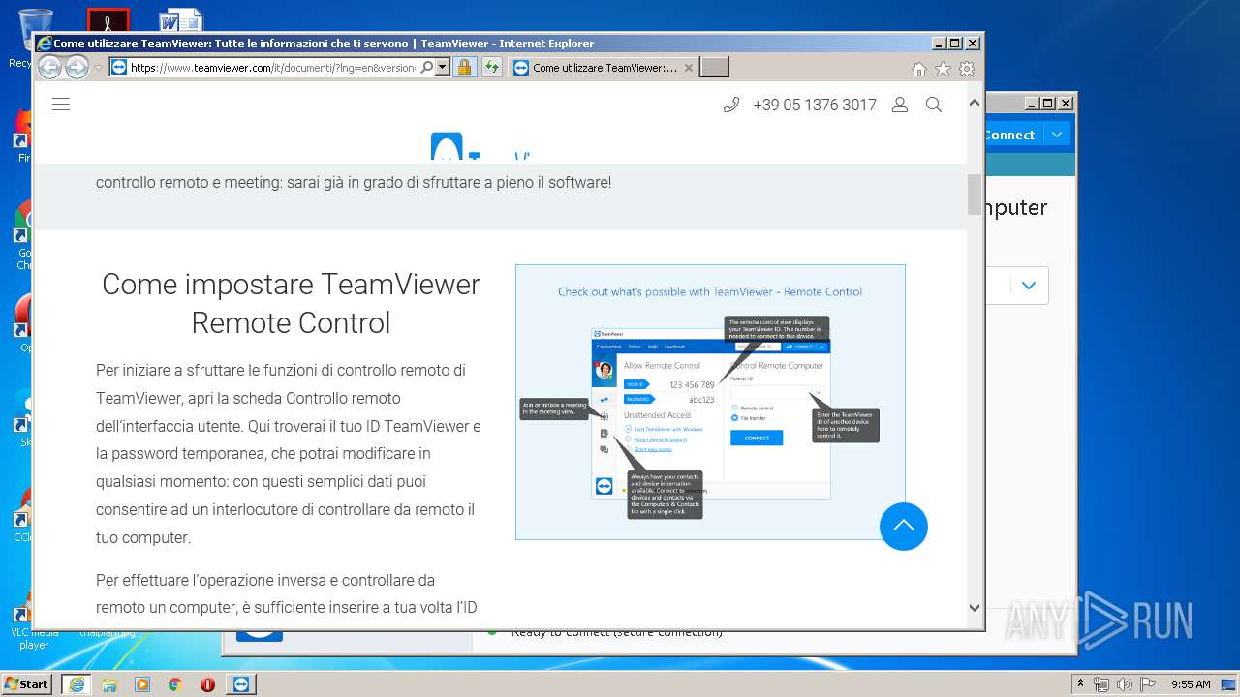Screen dimensions: 1240x697
Task: Click the phone handset icon
Action: (731, 105)
